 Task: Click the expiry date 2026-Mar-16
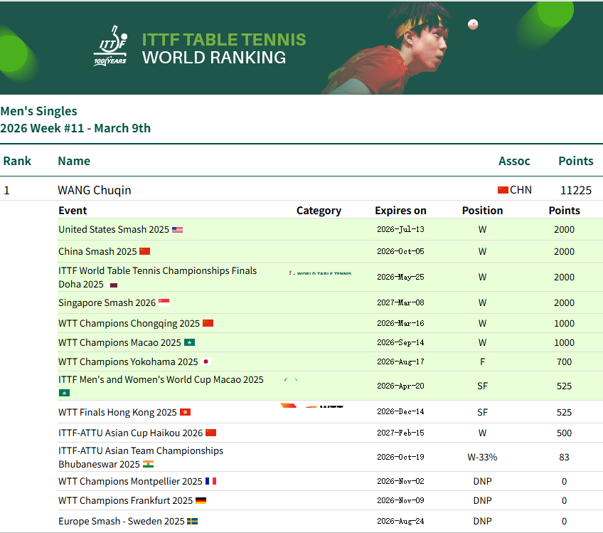click(400, 323)
